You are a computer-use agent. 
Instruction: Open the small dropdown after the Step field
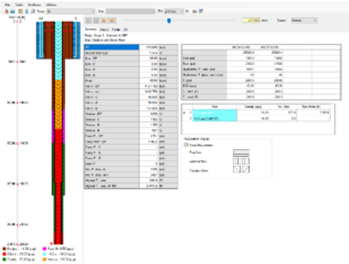pyautogui.click(x=174, y=11)
